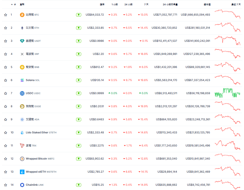Viewport: 244px width, 190px height.
Task: Click the Bitcoin BTC coin logo
Action: click(x=22, y=15)
